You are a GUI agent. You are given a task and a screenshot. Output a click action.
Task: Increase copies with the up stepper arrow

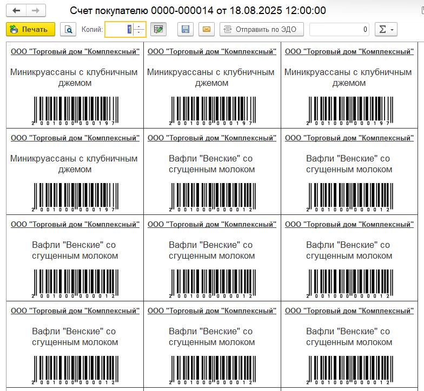point(138,26)
